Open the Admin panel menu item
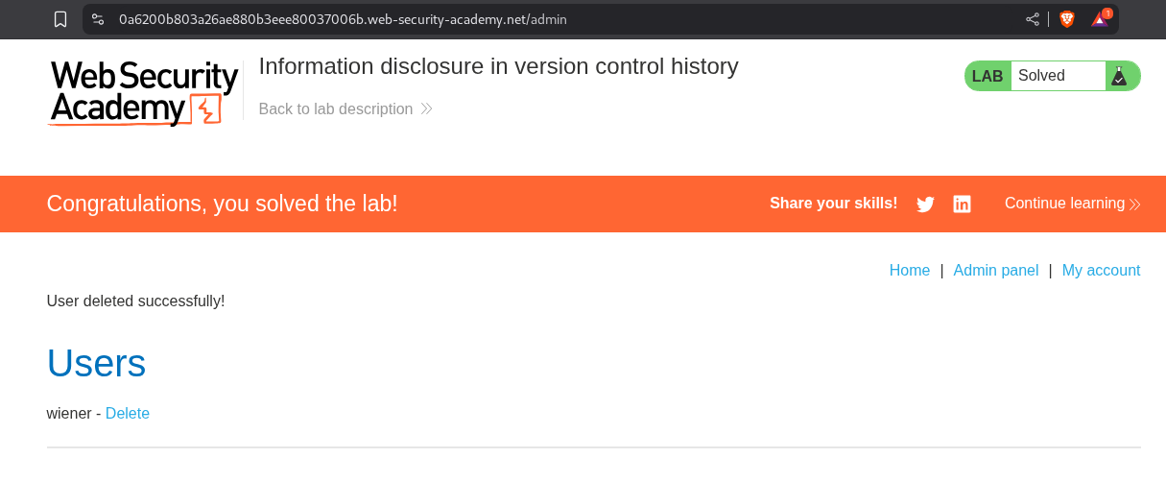Image resolution: width=1166 pixels, height=482 pixels. pyautogui.click(x=995, y=271)
